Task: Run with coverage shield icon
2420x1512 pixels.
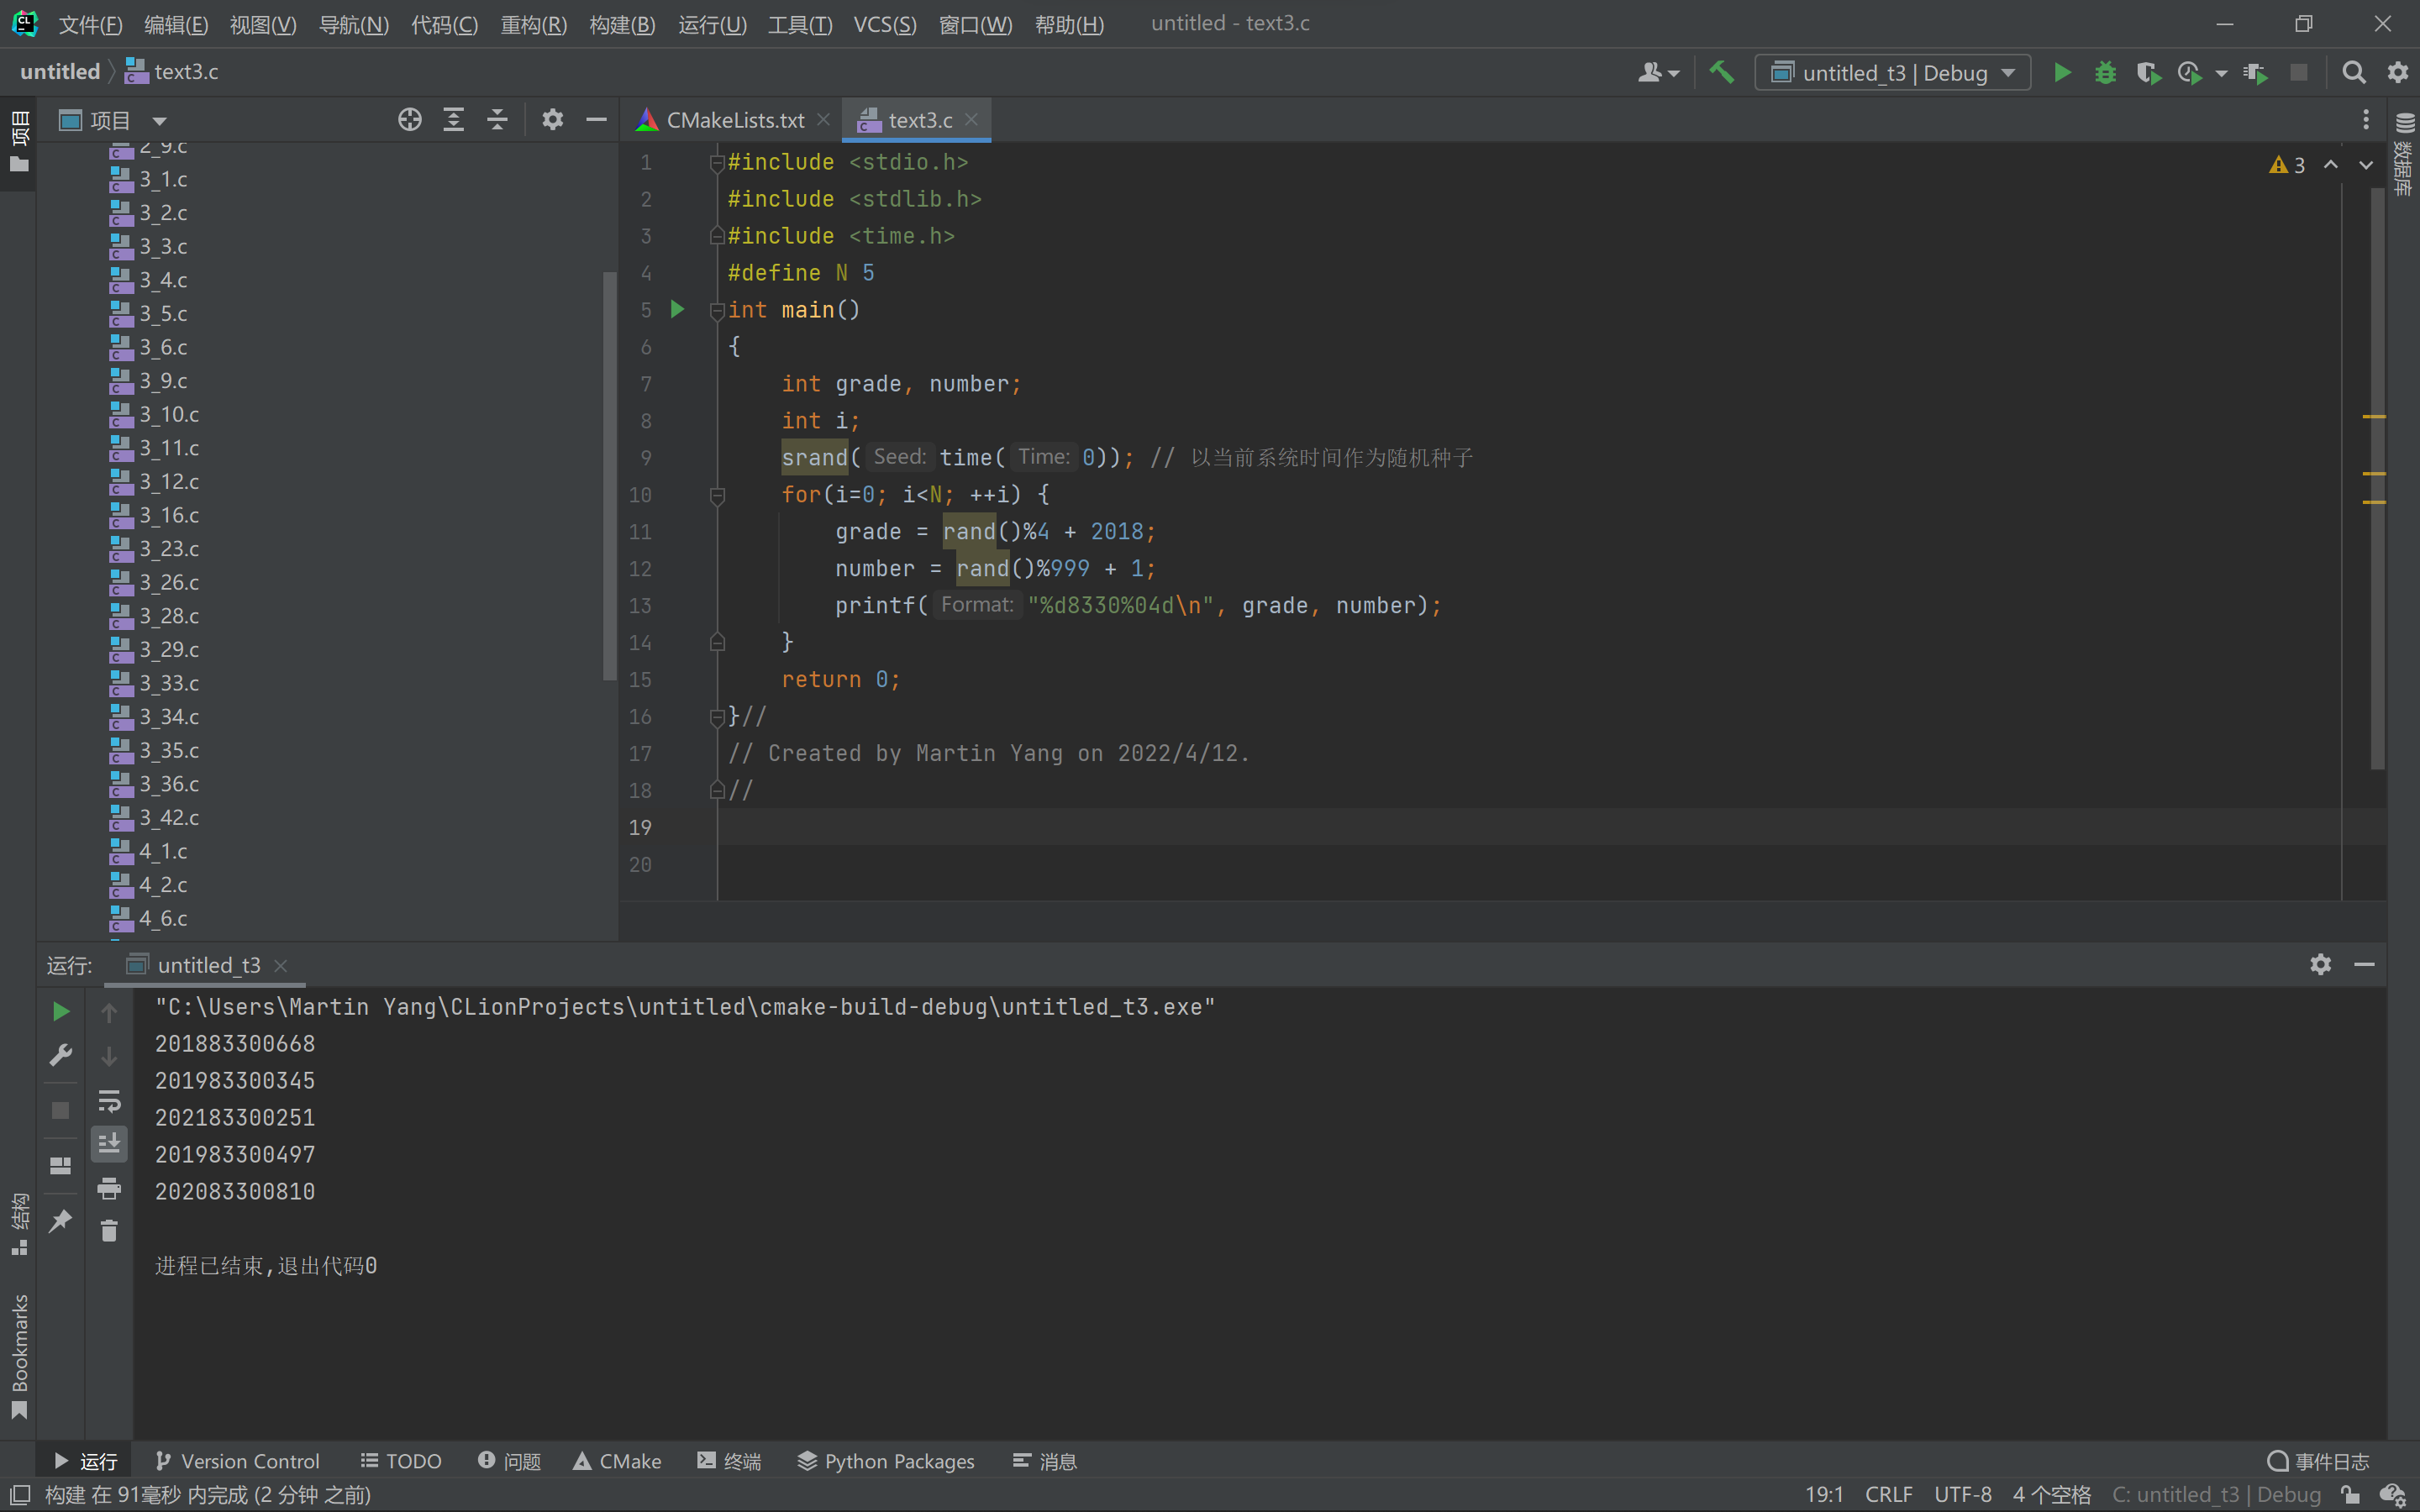Action: coord(2147,73)
